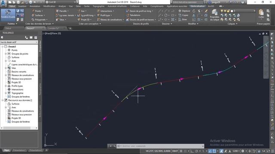Screen dimensions: 275x154
Task: Toggle 2D object snap in status bar
Action: pos(214,151)
